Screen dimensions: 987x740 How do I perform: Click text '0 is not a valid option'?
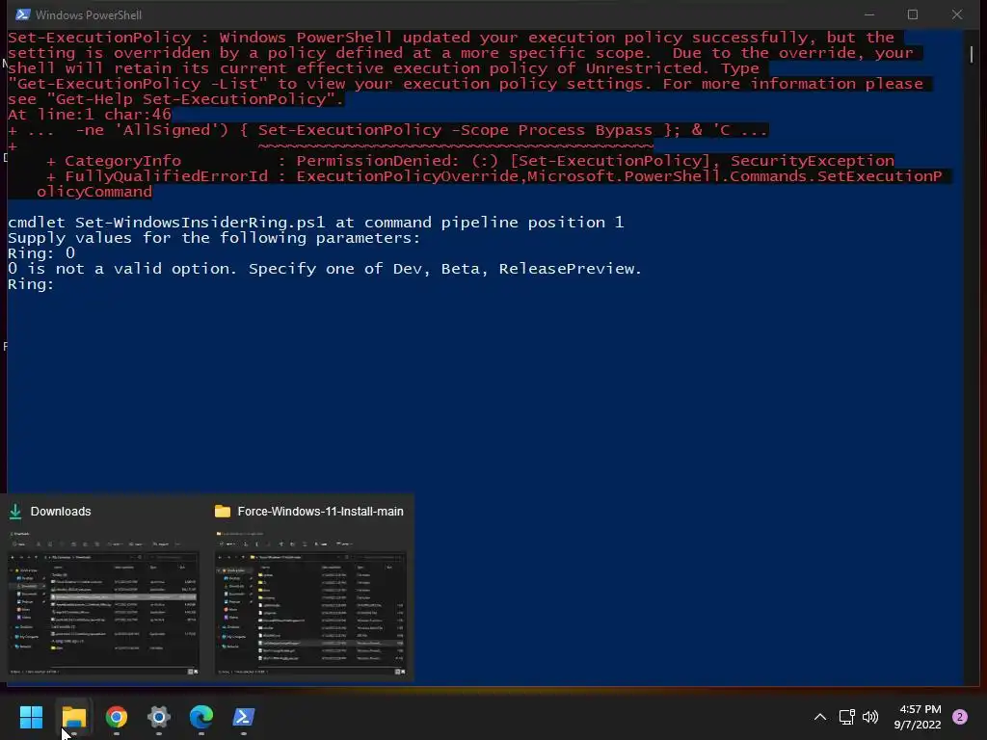(x=120, y=269)
